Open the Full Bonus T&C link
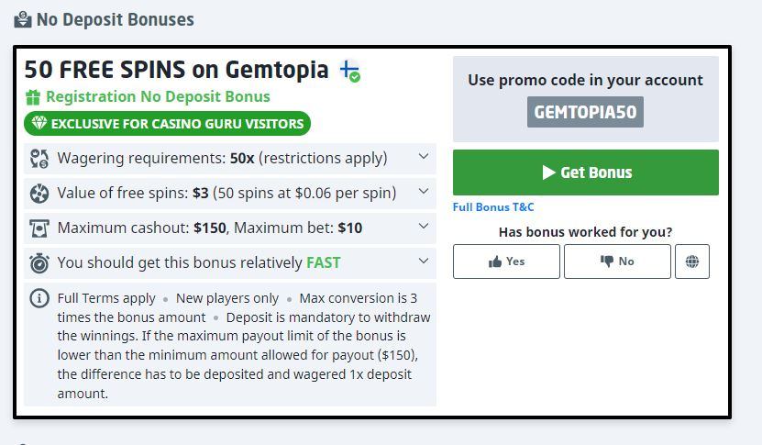 [493, 207]
